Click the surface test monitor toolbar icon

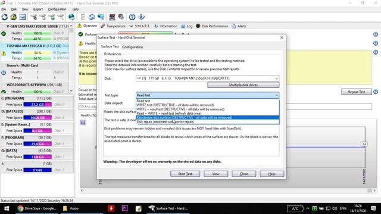pos(112,17)
